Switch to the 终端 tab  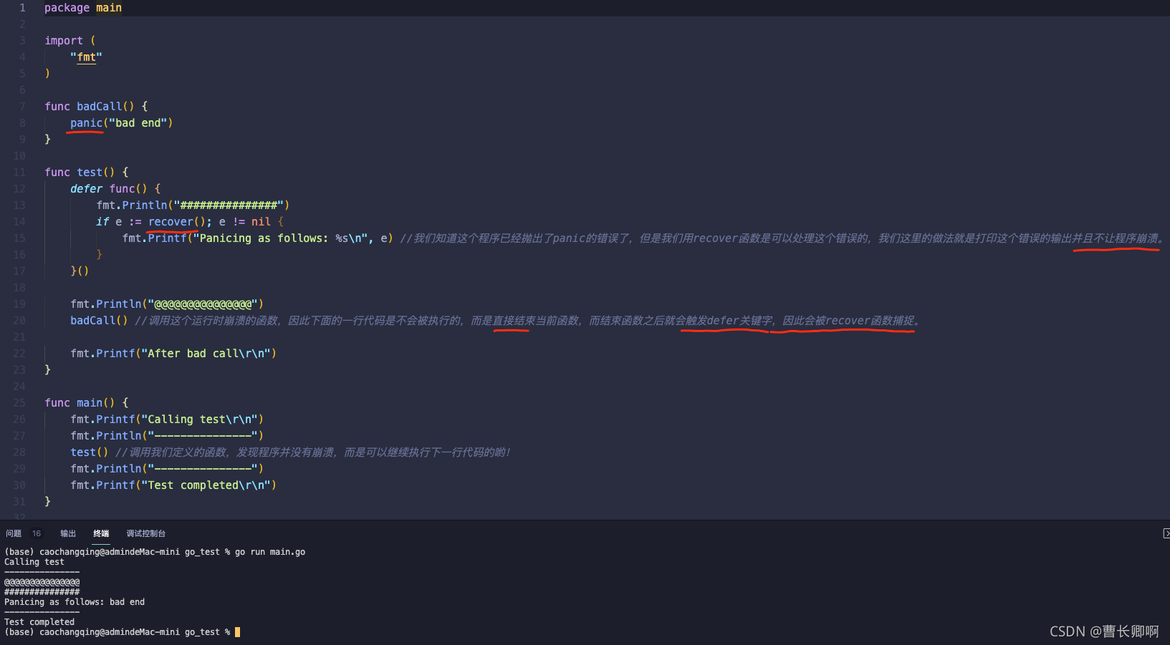pos(100,533)
